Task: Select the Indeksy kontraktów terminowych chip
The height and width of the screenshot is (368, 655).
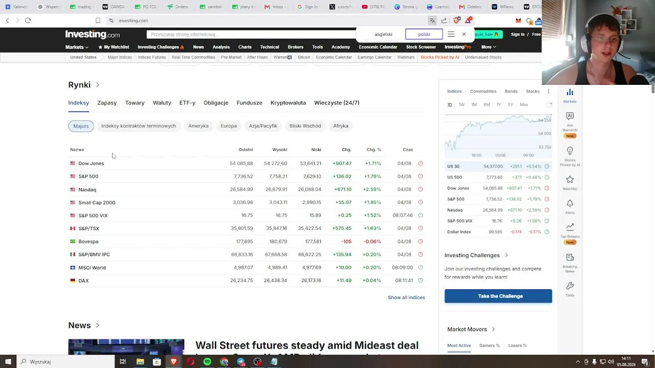Action: point(139,126)
